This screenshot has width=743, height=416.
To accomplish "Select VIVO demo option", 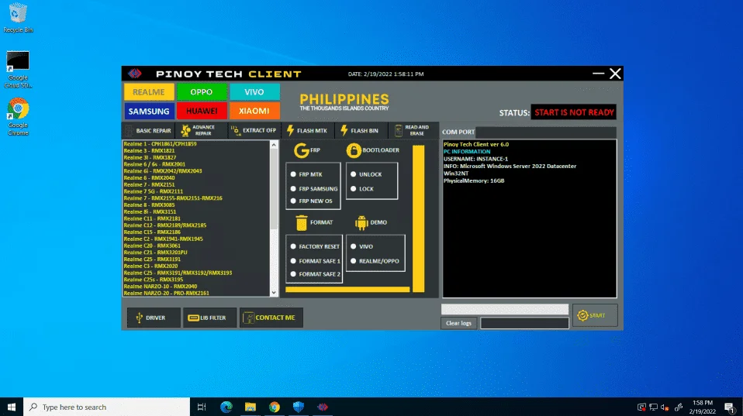I will [x=362, y=246].
